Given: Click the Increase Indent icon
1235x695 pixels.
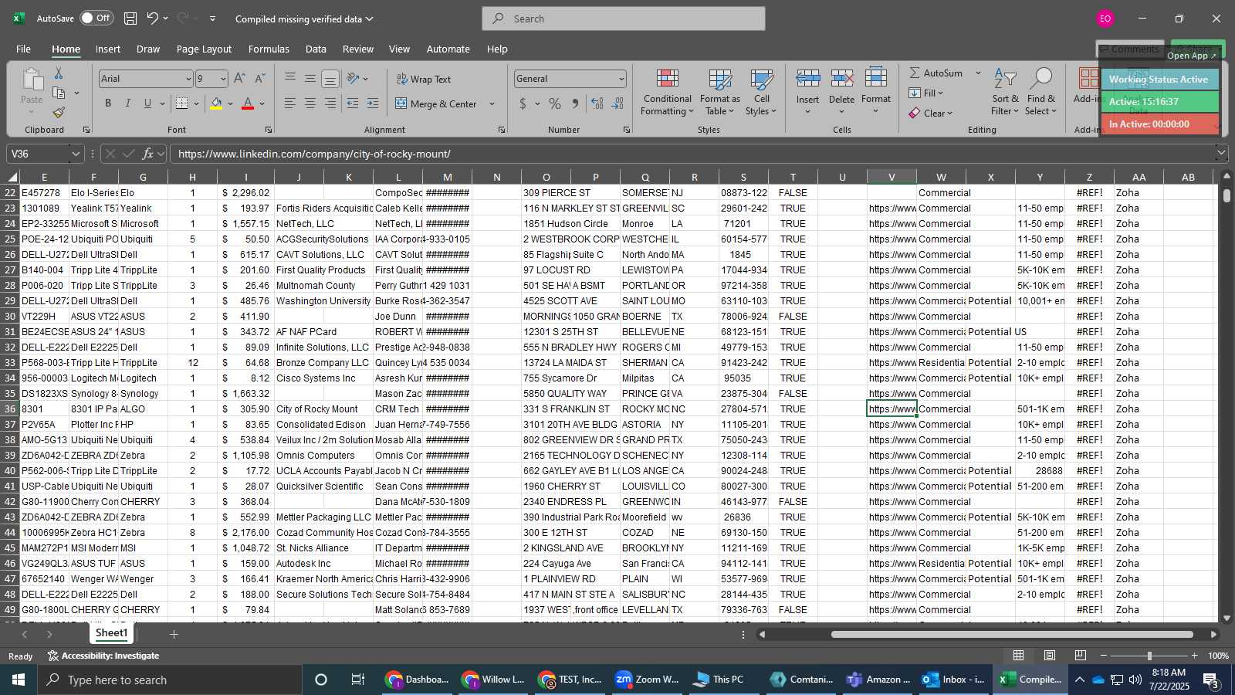Looking at the screenshot, I should [373, 103].
